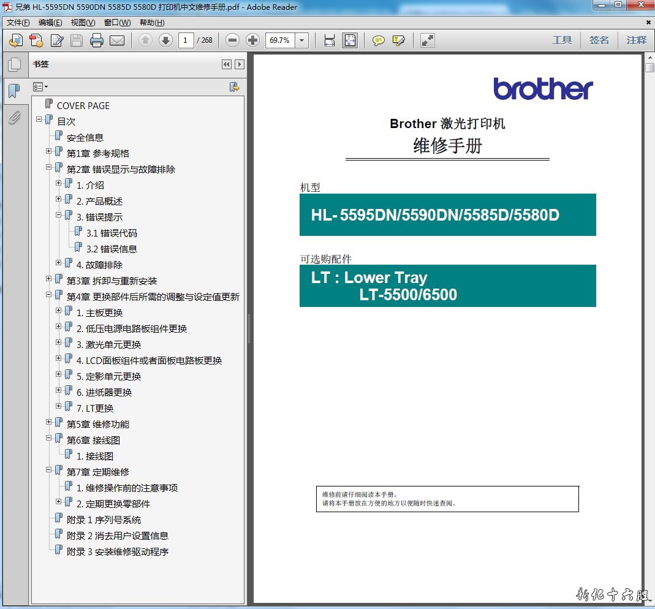Add a sticky note comment
This screenshot has height=609, width=655.
(x=379, y=40)
